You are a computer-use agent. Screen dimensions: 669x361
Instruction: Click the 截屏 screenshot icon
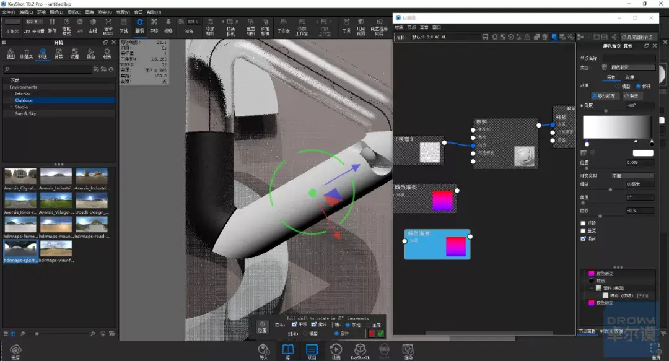(656, 350)
